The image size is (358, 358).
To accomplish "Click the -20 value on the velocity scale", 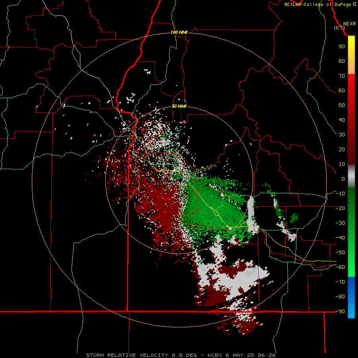I will point(340,208).
